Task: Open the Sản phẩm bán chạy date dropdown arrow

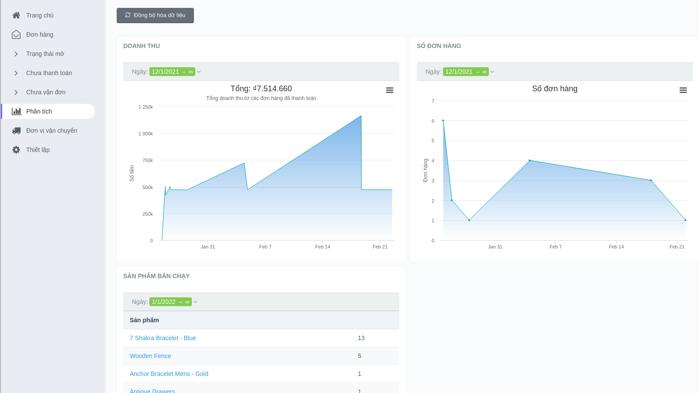Action: point(196,302)
